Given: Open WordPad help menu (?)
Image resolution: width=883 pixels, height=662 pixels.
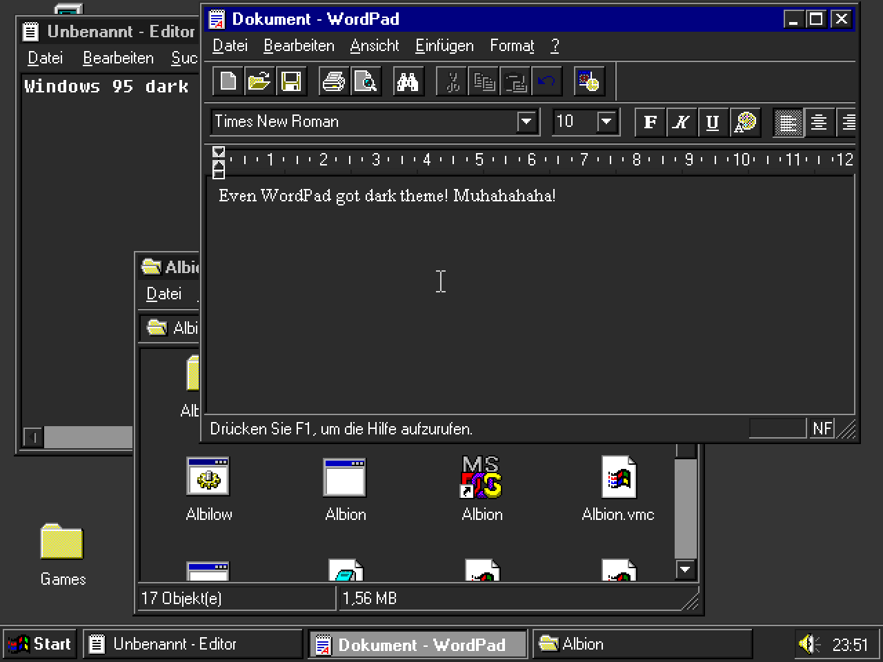Looking at the screenshot, I should coord(555,46).
